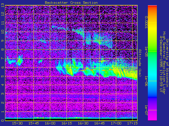
Task: Select altitude tick label 7
Action: click(x=3, y=58)
